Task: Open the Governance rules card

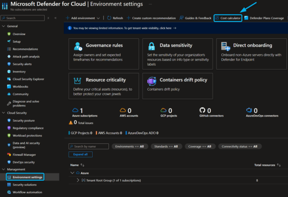Action: (104, 54)
